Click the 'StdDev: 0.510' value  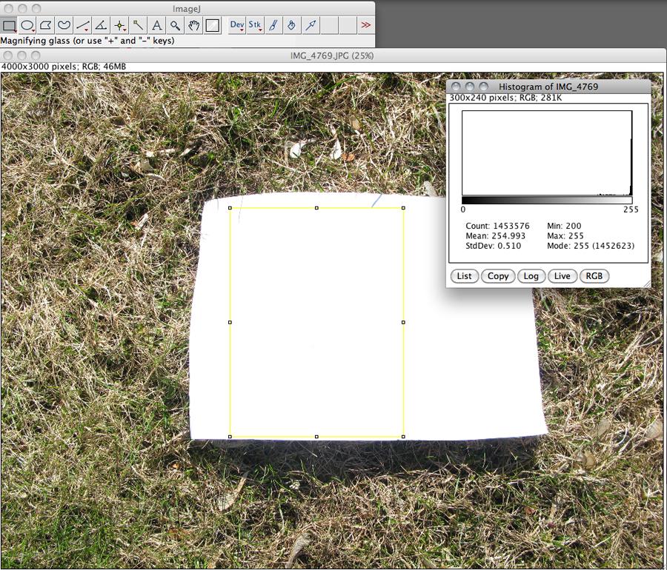click(x=493, y=246)
